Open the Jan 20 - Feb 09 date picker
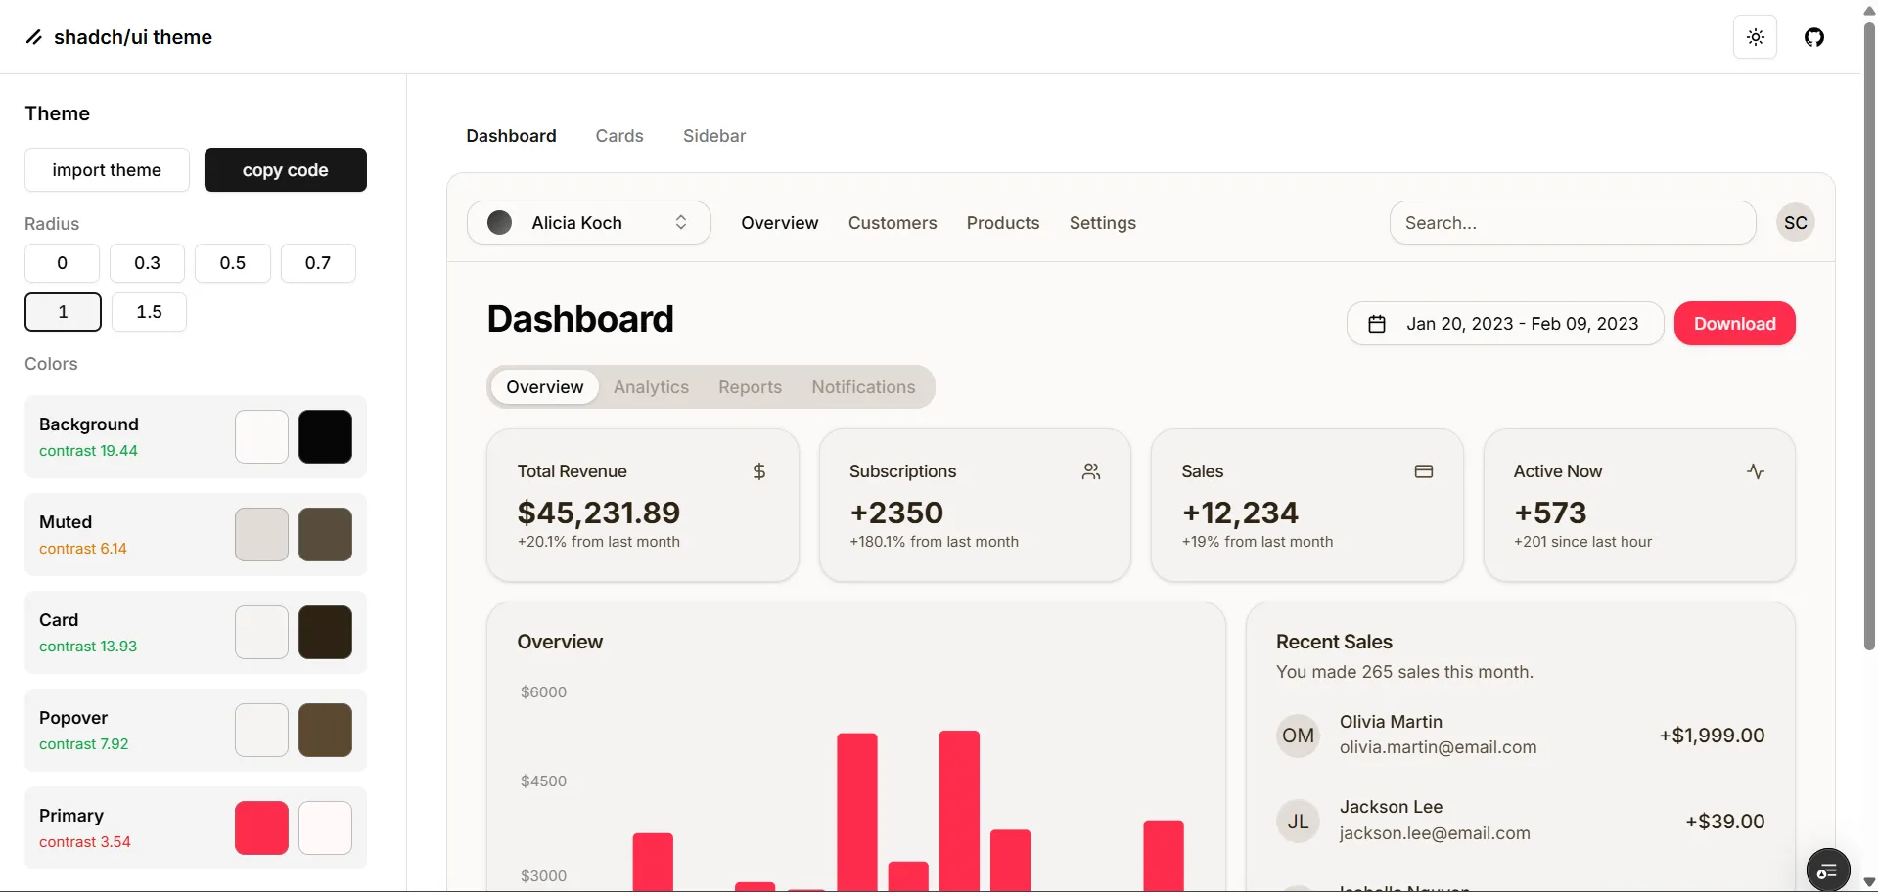1878x892 pixels. [x=1521, y=324]
